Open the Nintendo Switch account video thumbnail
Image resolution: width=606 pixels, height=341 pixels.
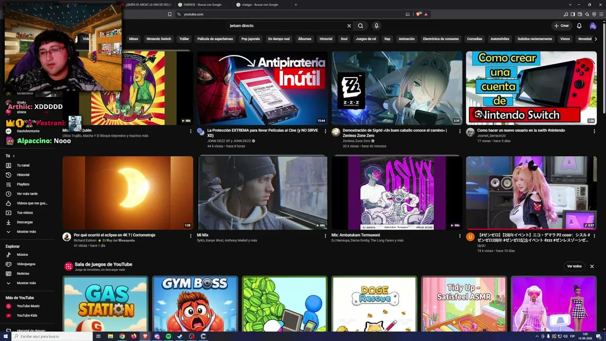tap(531, 88)
